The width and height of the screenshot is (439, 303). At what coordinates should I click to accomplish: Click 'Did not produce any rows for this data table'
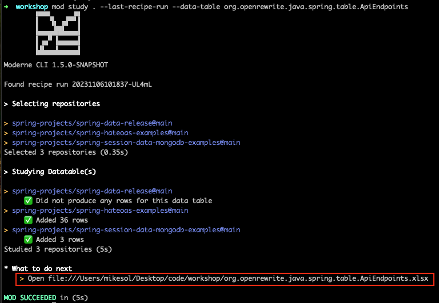coord(124,201)
